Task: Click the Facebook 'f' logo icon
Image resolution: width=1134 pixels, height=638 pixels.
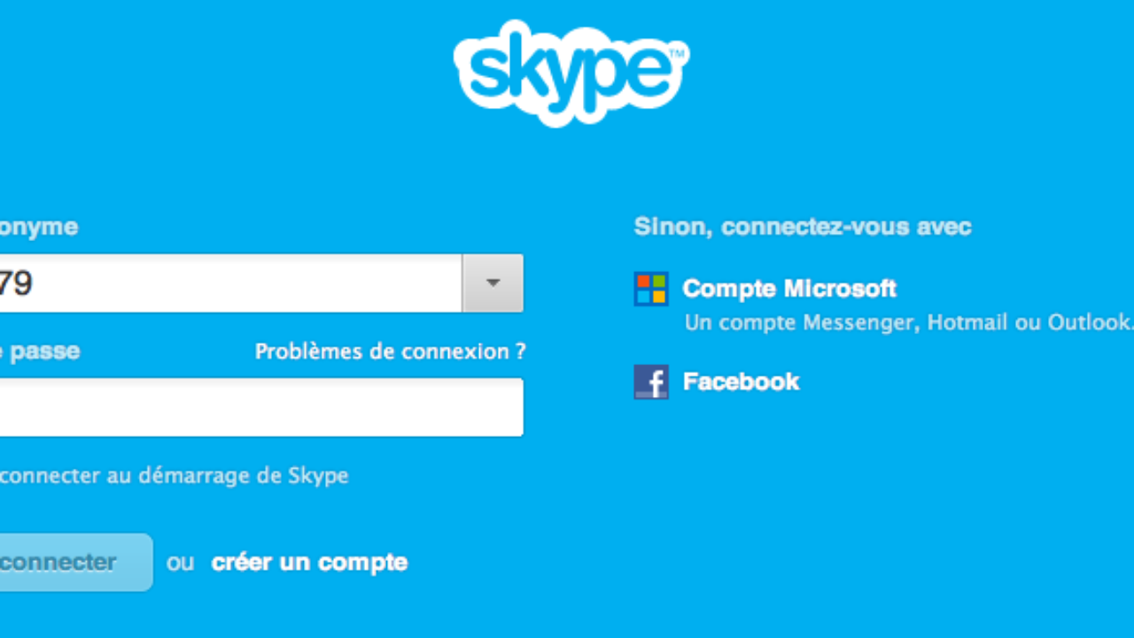Action: click(x=651, y=382)
